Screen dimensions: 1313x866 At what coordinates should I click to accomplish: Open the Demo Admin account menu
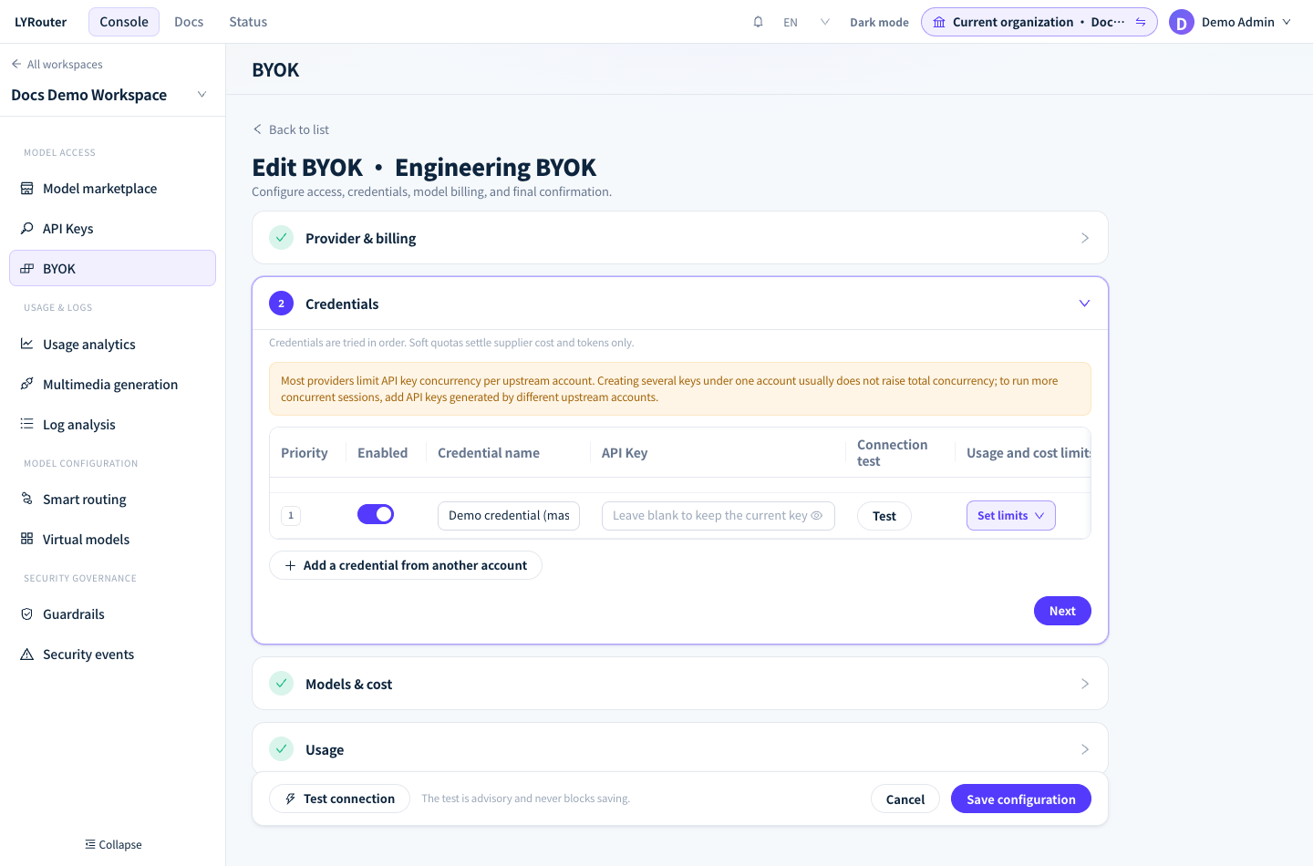pos(1231,22)
